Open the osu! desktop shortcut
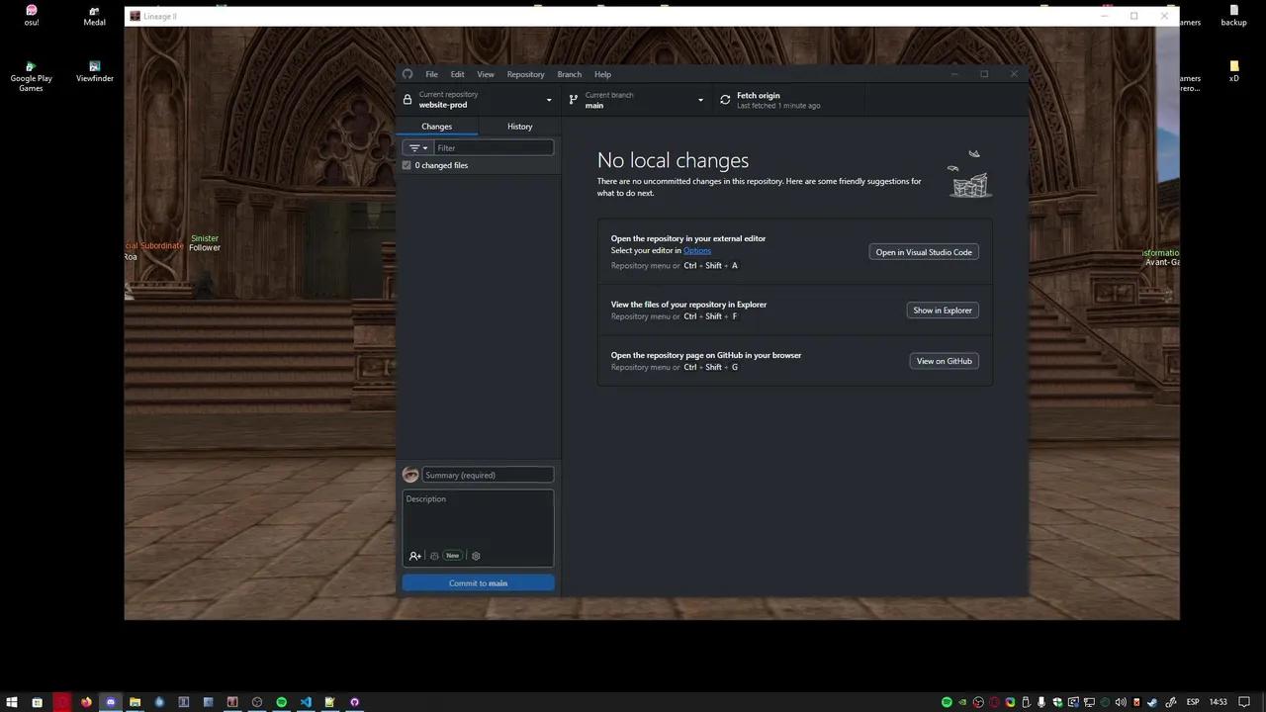The width and height of the screenshot is (1266, 712). coord(32,15)
